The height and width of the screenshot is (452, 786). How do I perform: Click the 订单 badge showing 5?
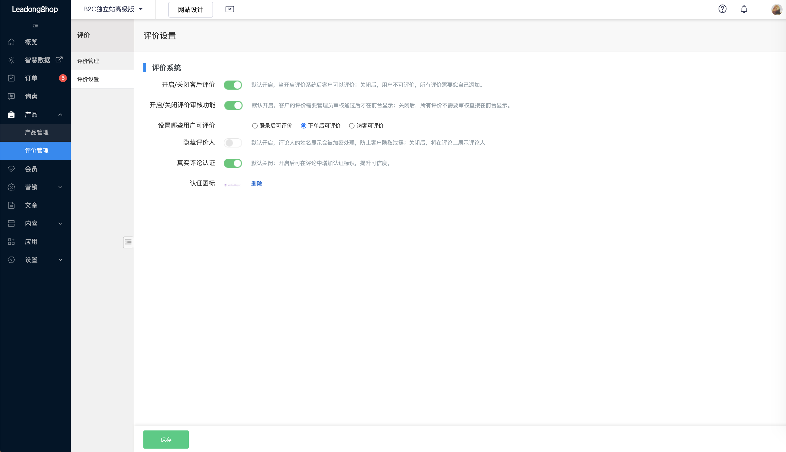pos(63,78)
